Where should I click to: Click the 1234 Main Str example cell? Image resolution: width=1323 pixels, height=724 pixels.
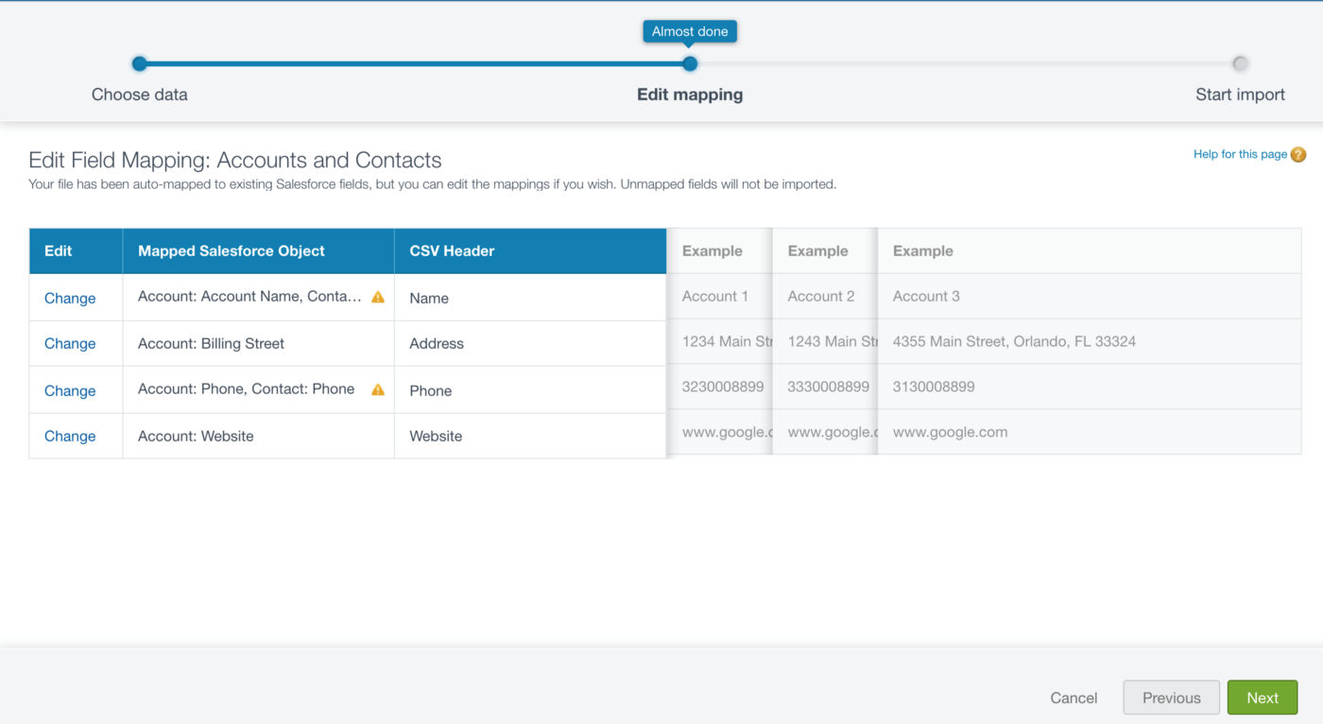tap(720, 341)
